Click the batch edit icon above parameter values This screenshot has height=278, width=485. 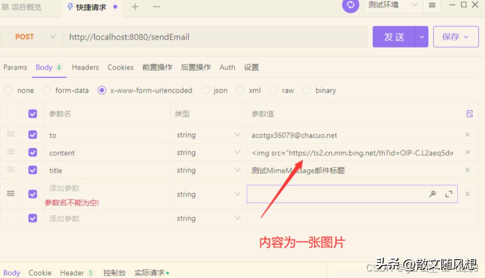[x=469, y=113]
